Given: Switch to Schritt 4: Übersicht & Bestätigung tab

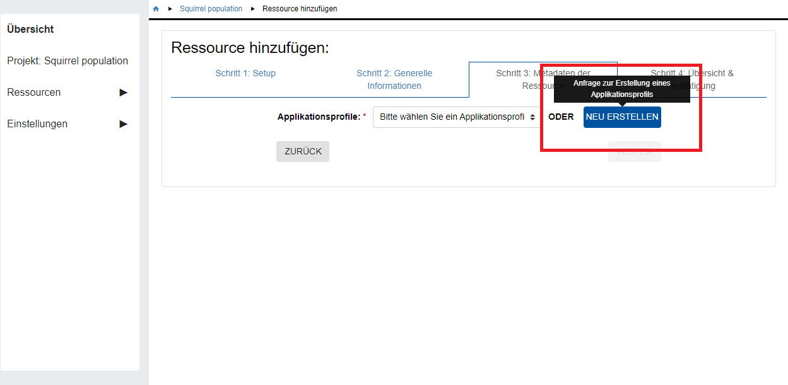Looking at the screenshot, I should tap(692, 79).
